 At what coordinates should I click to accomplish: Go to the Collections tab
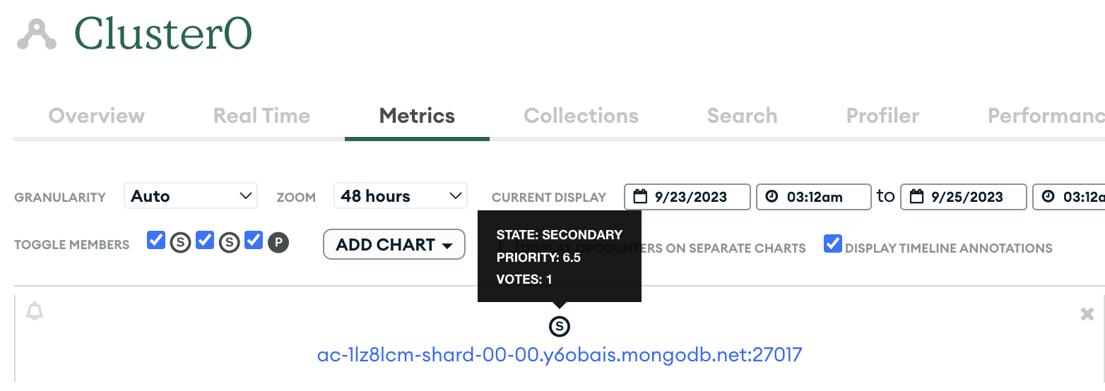pyautogui.click(x=581, y=116)
